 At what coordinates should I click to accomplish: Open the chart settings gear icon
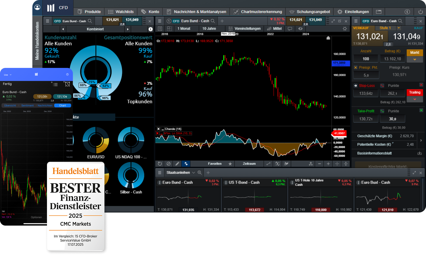[x=345, y=29]
